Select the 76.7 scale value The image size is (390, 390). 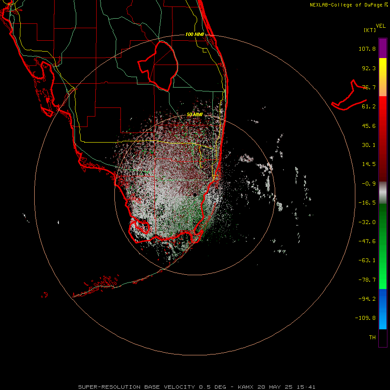click(369, 87)
